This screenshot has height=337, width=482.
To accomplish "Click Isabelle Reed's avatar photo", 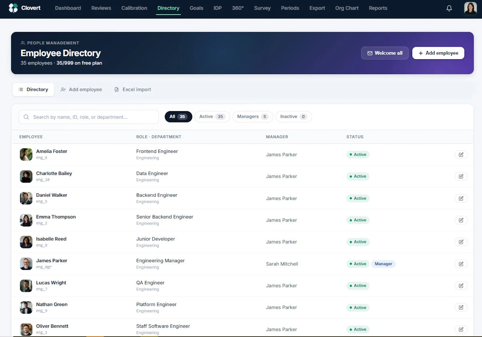I will 26,242.
